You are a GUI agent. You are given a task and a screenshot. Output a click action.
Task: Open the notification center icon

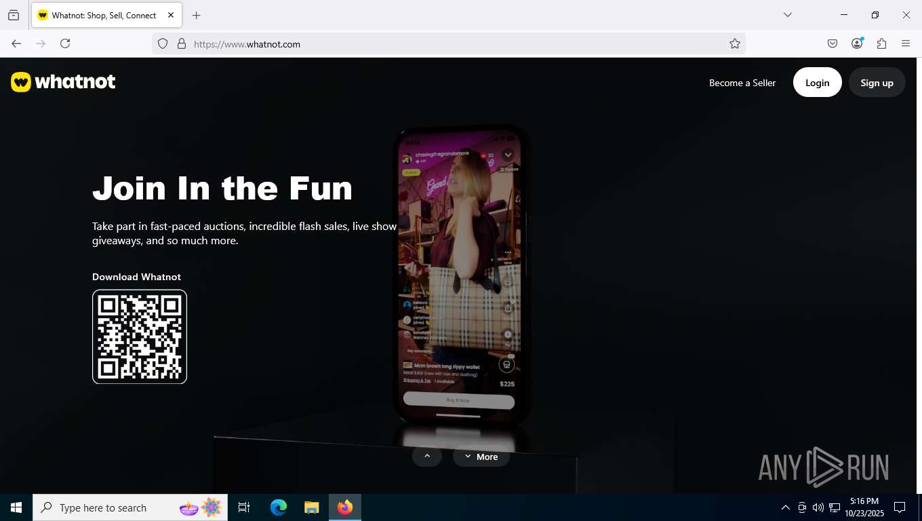click(x=900, y=507)
